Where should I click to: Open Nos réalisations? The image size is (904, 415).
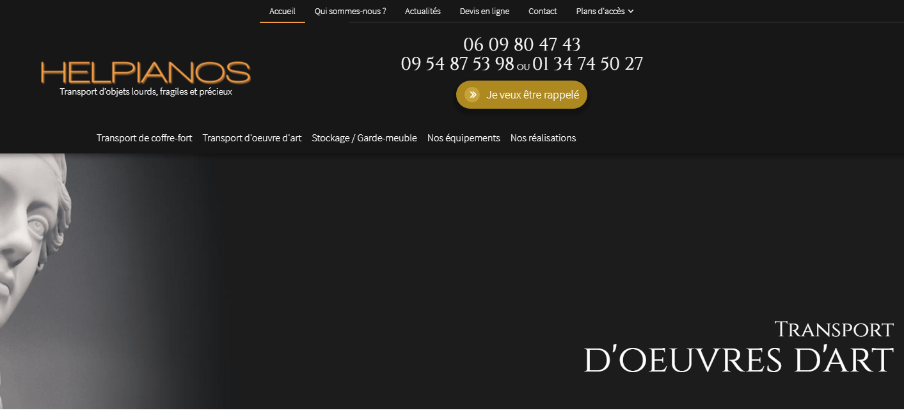pos(543,137)
